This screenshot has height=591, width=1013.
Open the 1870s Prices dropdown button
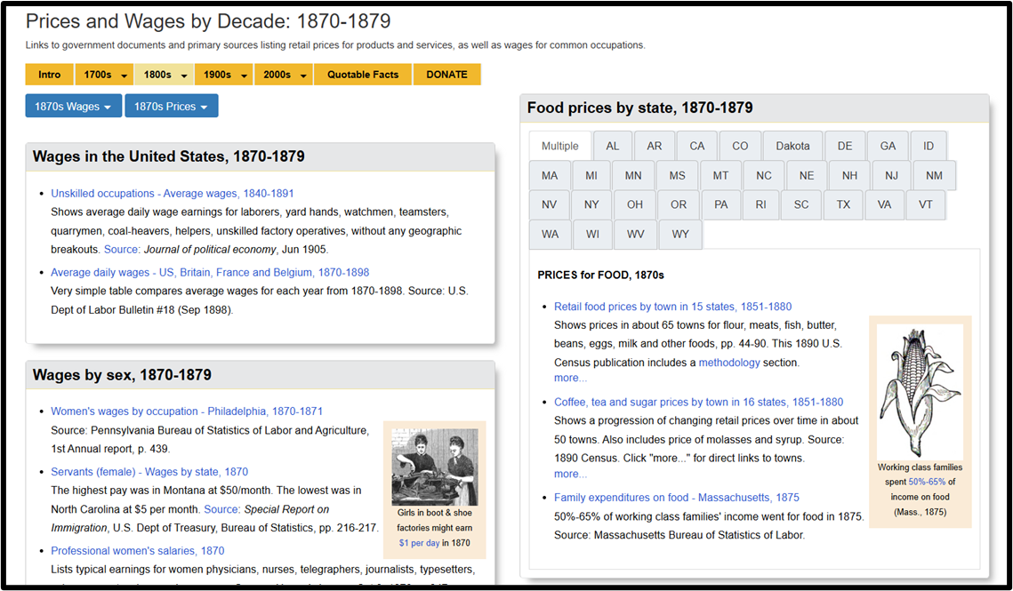coord(172,107)
